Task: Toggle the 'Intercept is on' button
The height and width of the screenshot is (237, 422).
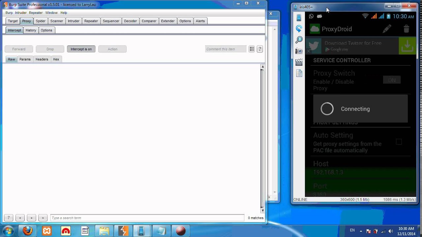Action: [x=81, y=49]
